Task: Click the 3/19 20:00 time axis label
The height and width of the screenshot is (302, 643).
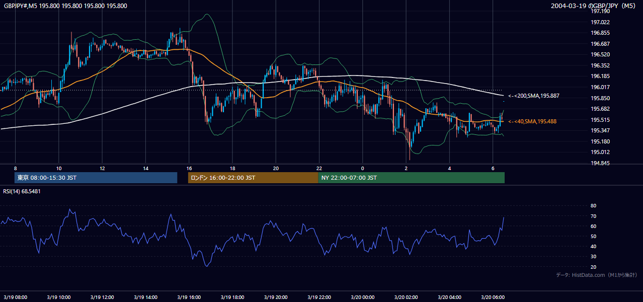Action: click(276, 297)
